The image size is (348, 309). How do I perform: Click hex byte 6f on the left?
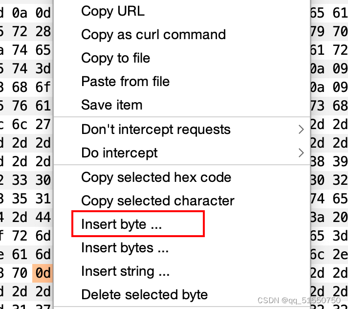tap(43, 87)
